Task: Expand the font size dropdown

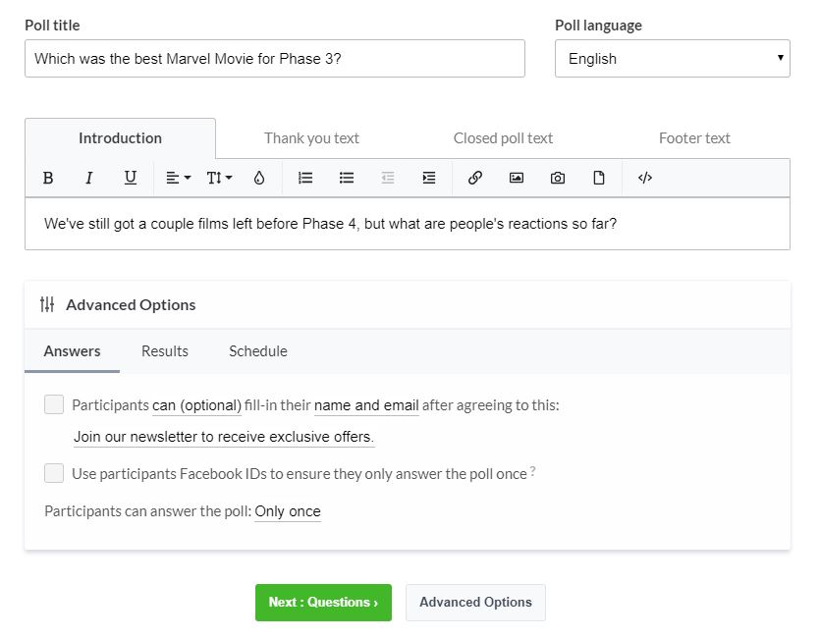Action: coord(219,178)
